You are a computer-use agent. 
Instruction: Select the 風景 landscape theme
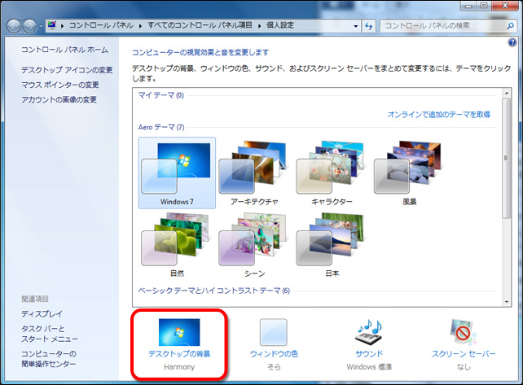[409, 168]
